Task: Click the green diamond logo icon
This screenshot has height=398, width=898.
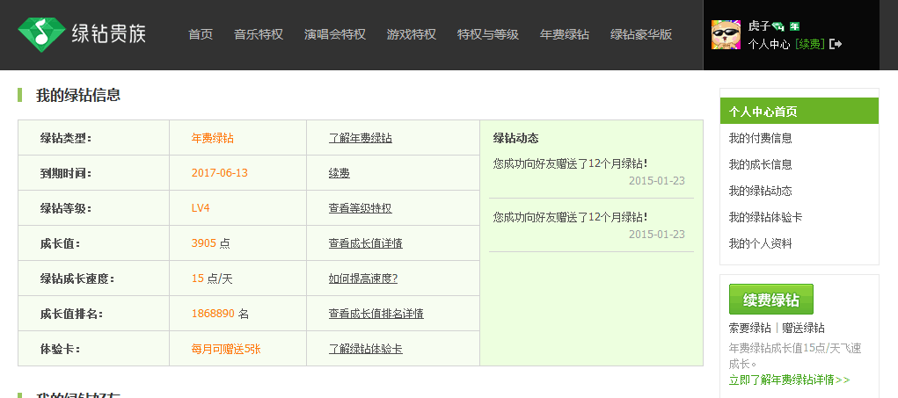Action: click(41, 34)
